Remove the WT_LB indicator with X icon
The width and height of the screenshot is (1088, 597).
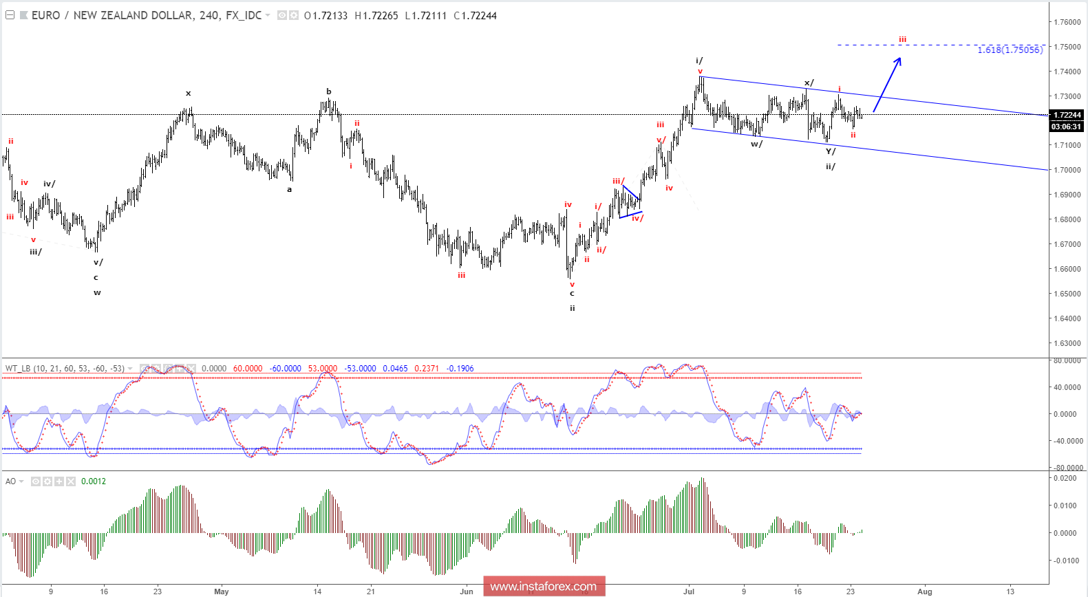click(x=191, y=369)
